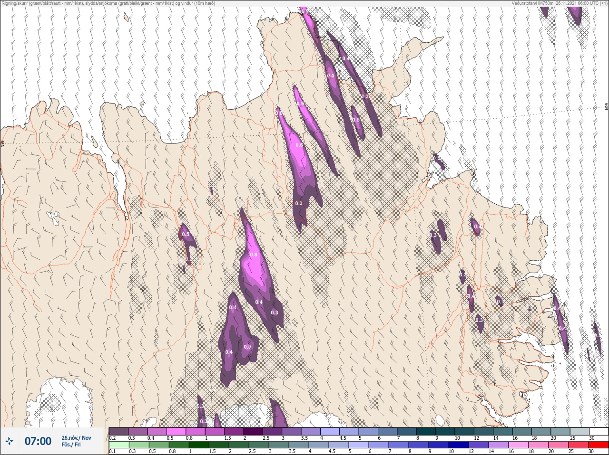609x455 pixels.
Task: Pick the pale green first swatch of lower legend
Action: 118,445
